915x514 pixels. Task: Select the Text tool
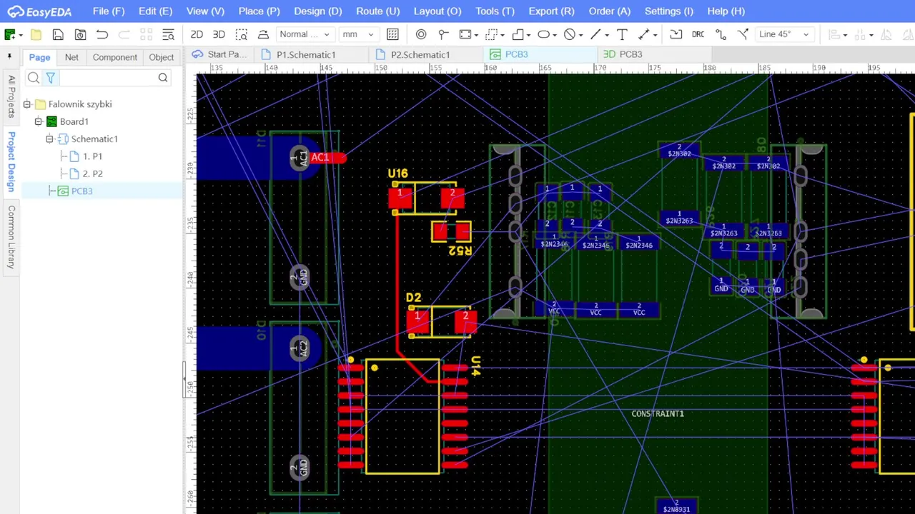(622, 34)
